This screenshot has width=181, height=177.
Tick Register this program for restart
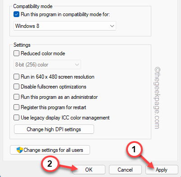(16, 107)
